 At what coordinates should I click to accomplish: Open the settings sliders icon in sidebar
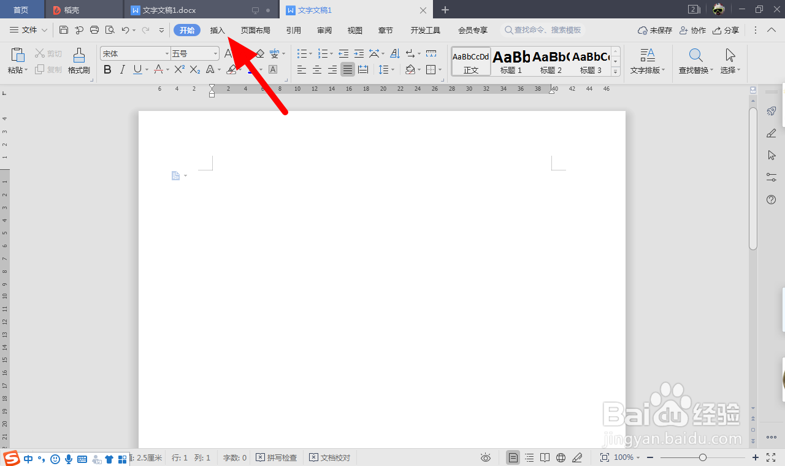772,177
